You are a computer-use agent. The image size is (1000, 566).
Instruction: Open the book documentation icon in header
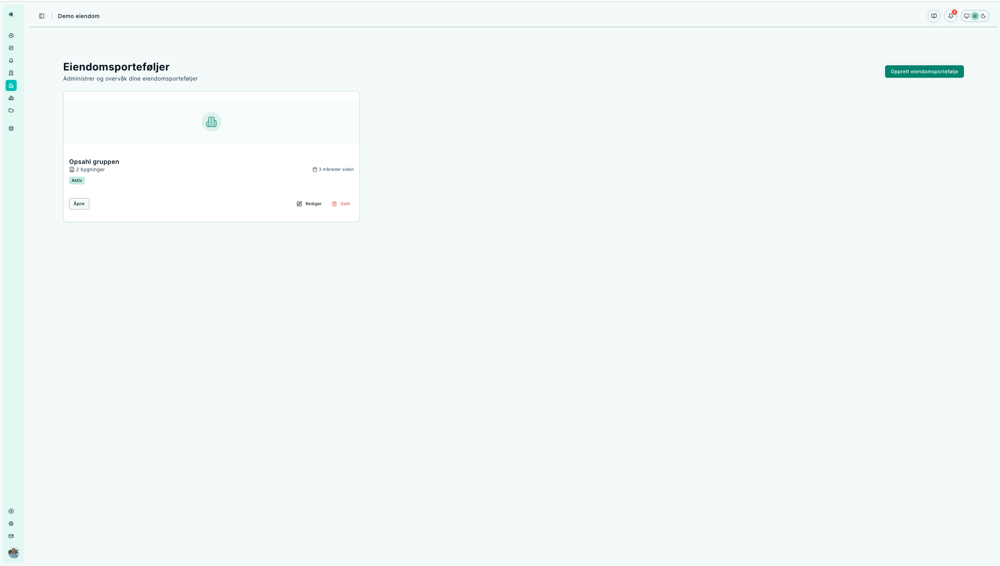(x=934, y=16)
